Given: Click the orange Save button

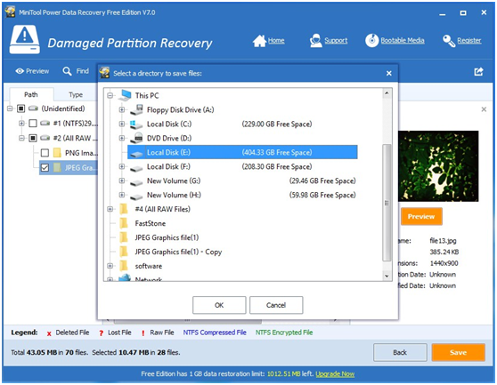Looking at the screenshot, I should 458,352.
